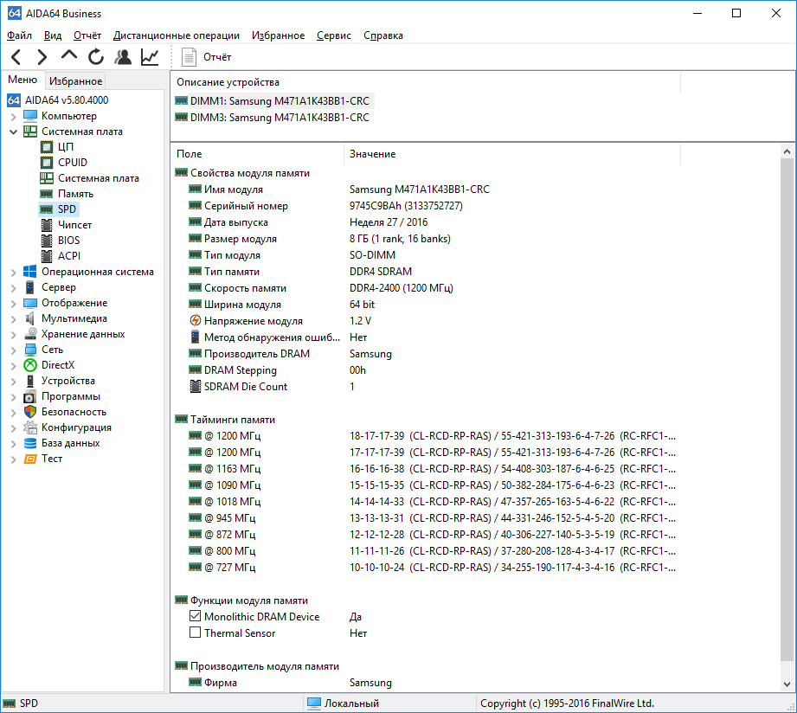Click the BIOS chip icon in the tree
This screenshot has width=797, height=713.
click(47, 241)
